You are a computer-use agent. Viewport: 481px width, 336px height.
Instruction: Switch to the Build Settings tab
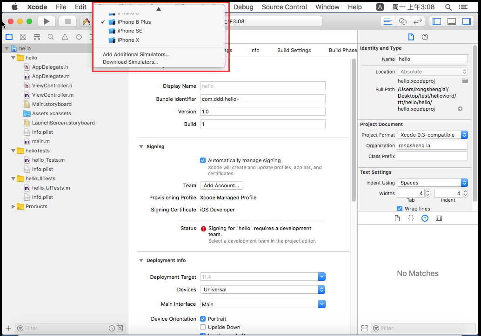point(294,50)
